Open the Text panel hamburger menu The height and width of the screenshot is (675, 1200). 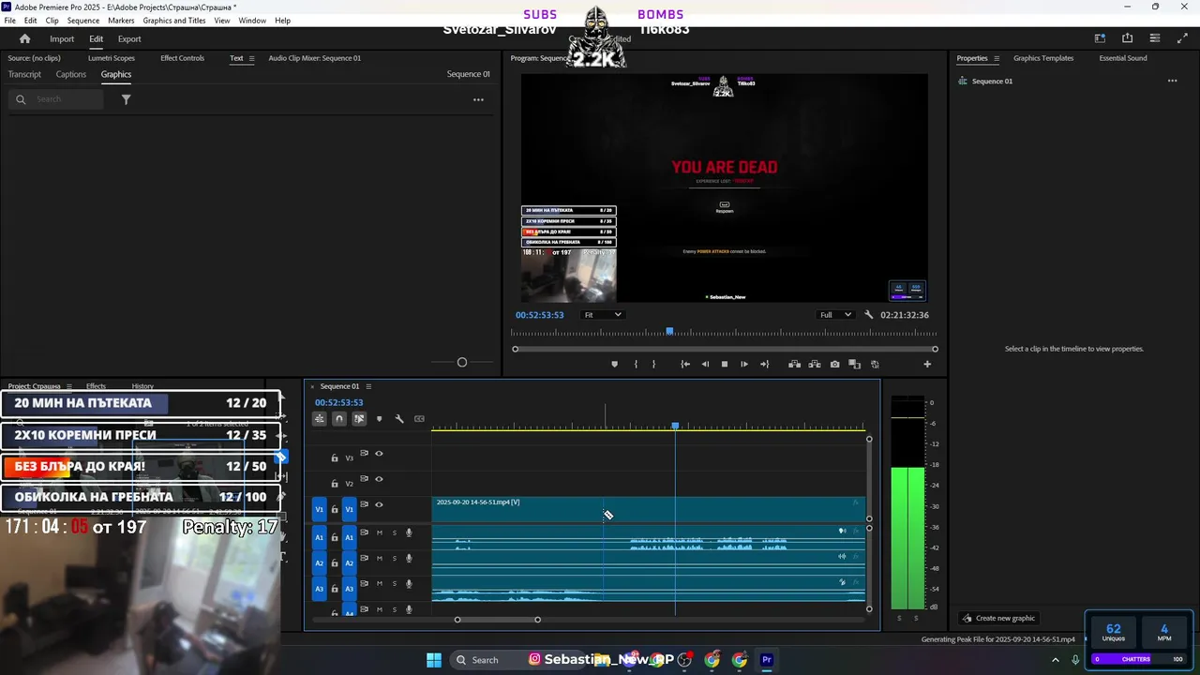[251, 58]
